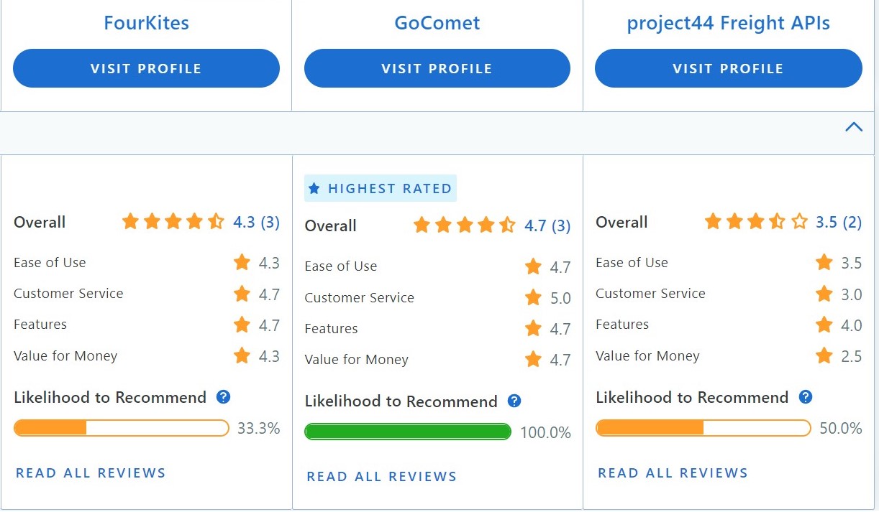The image size is (879, 512).
Task: Click the star beside GoComet Customer Service score
Action: [x=534, y=297]
